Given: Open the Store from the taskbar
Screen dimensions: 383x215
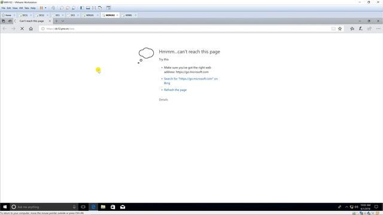Looking at the screenshot, I should click(x=113, y=207).
